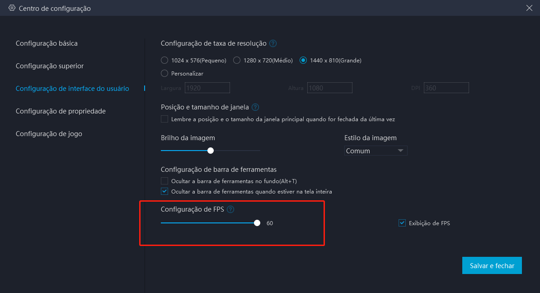Switch to Configuração básica section
540x293 pixels.
coord(47,43)
